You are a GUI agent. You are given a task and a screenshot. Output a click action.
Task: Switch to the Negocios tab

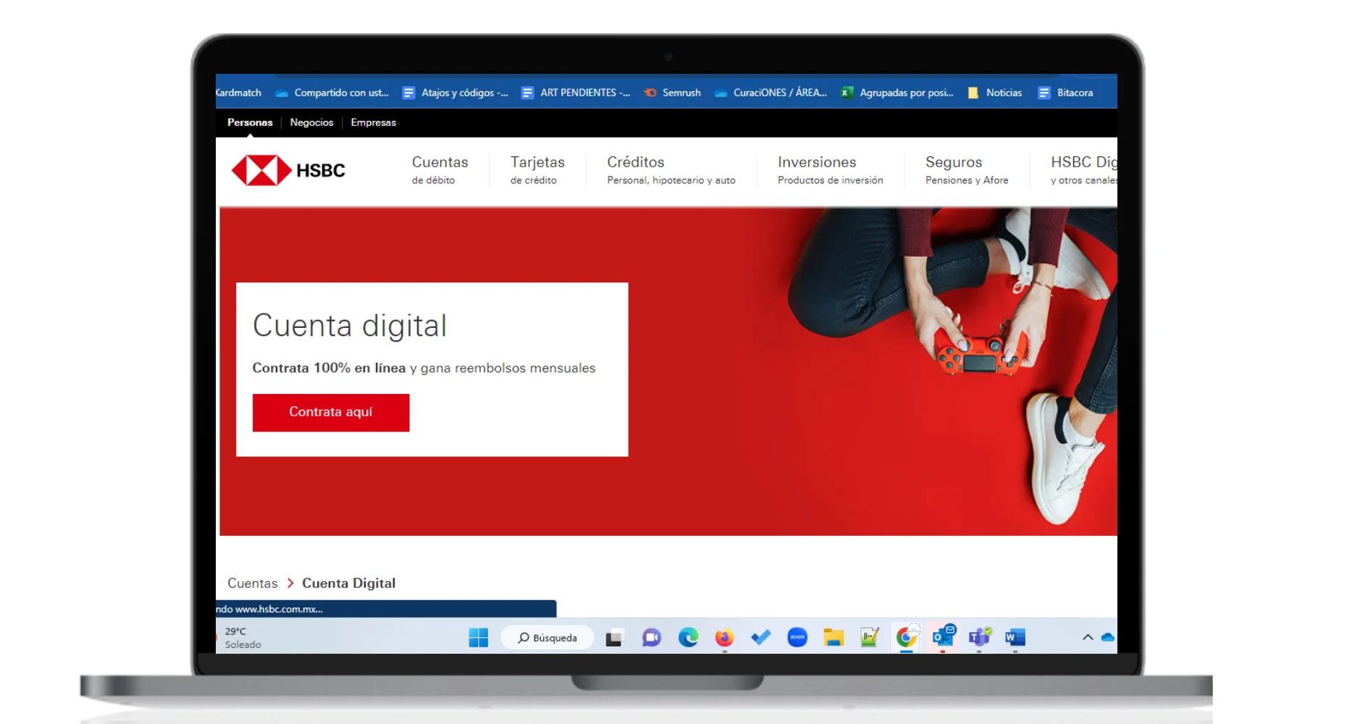tap(311, 122)
